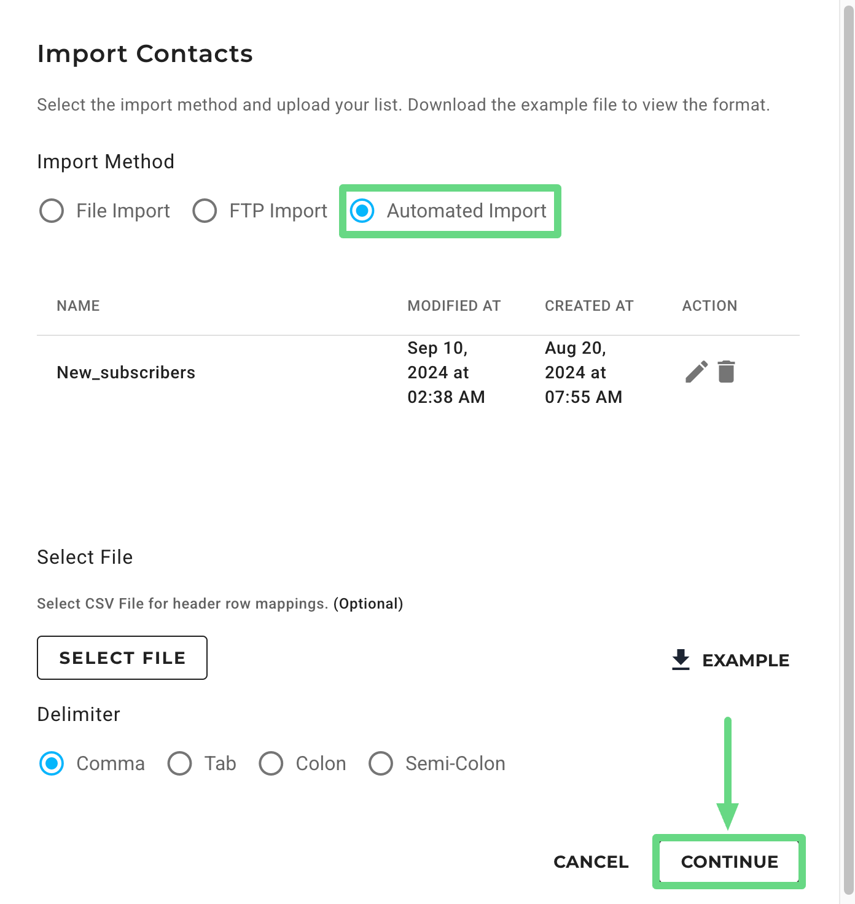The width and height of the screenshot is (855, 904).
Task: Click the CREATED AT column header
Action: click(x=588, y=306)
